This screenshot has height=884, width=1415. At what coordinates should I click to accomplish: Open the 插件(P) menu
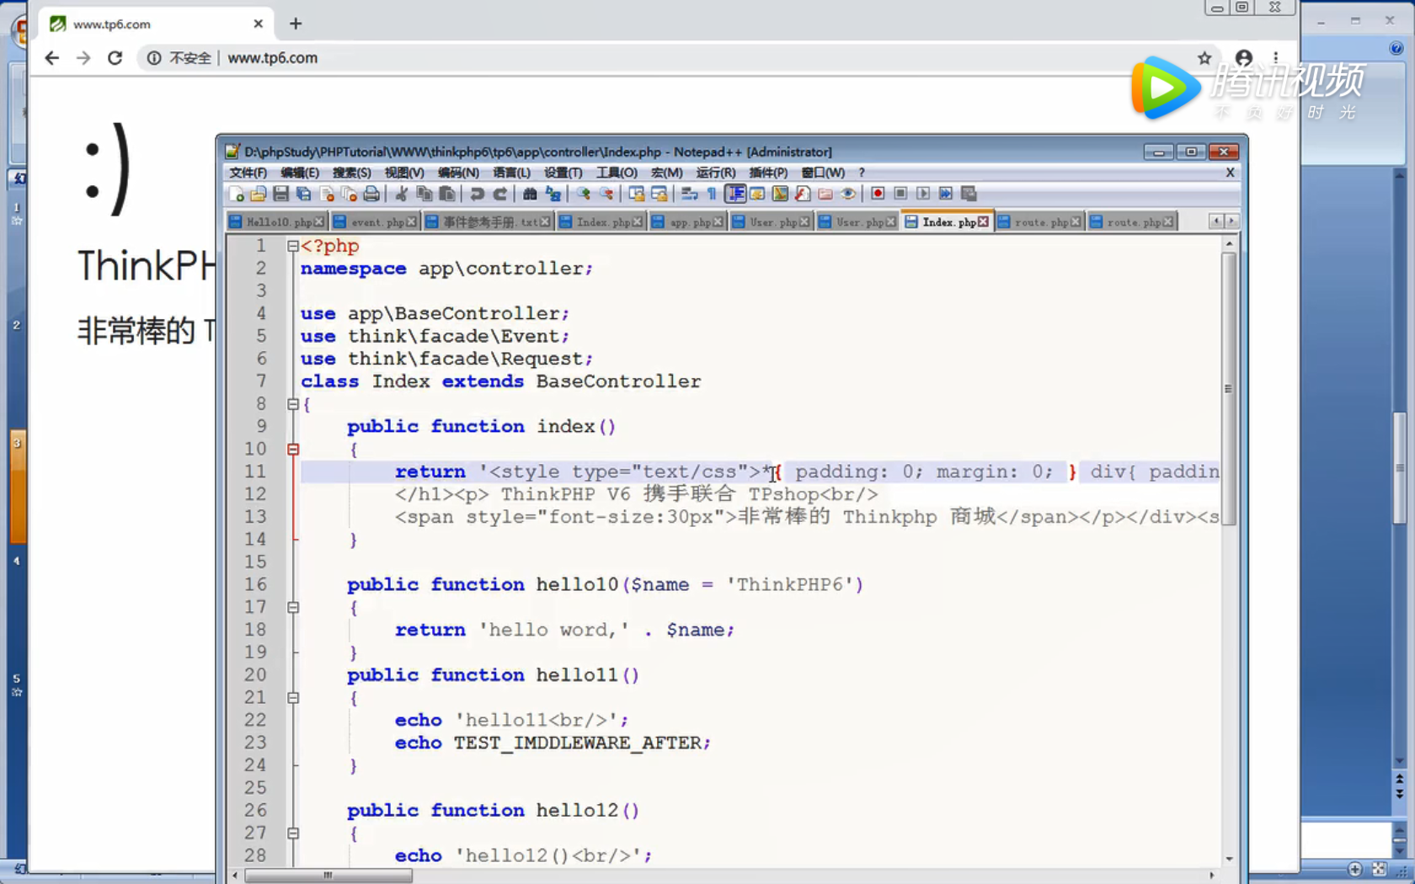coord(769,173)
